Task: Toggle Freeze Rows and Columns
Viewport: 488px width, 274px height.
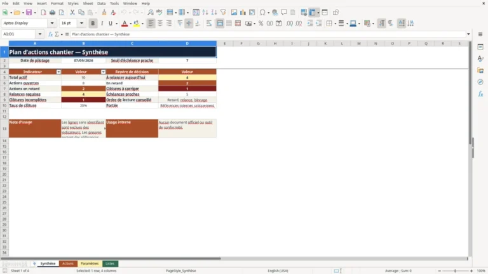Action: pyautogui.click(x=312, y=13)
